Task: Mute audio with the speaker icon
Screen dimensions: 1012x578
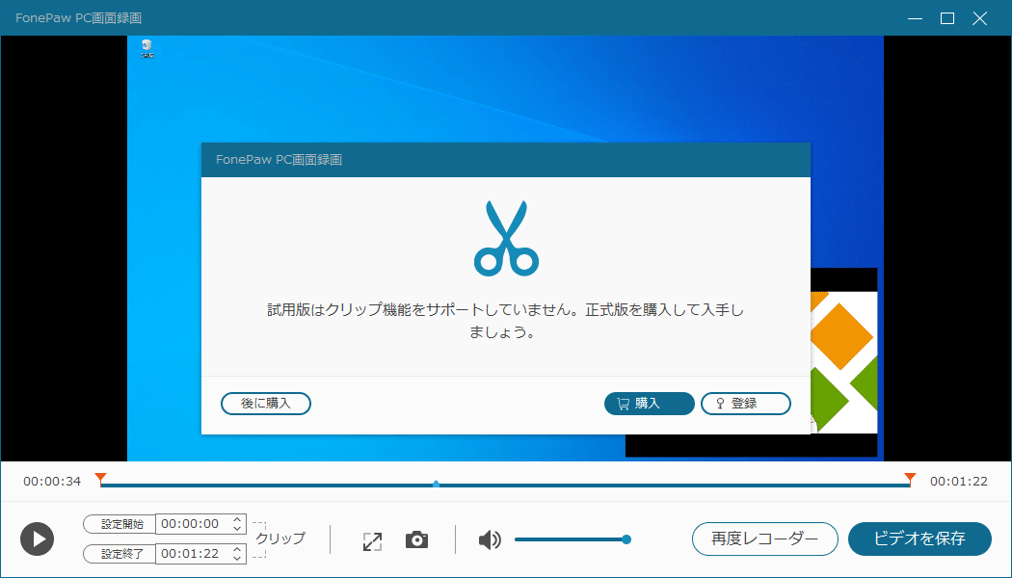Action: point(490,539)
